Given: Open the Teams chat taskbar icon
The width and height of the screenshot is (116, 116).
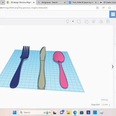Looking at the screenshot, I should [x=62, y=112].
